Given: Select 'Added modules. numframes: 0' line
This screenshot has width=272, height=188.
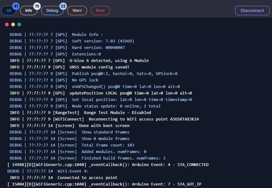Looking at the screenshot, I should [x=78, y=152].
